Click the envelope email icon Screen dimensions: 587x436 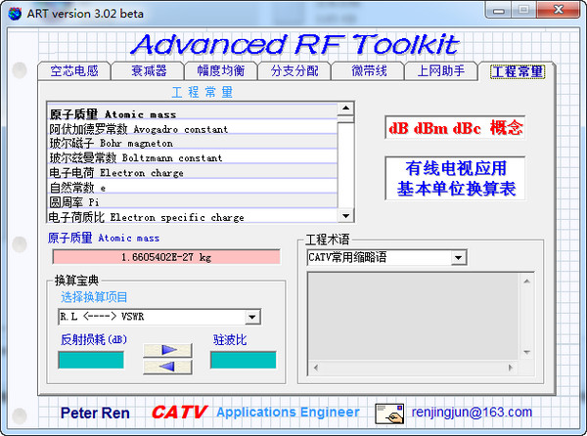[389, 413]
